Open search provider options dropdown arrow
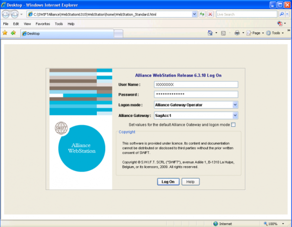292x227 pixels. [287, 14]
